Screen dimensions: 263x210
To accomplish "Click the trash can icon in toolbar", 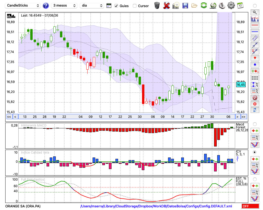I will pyautogui.click(x=157, y=6).
